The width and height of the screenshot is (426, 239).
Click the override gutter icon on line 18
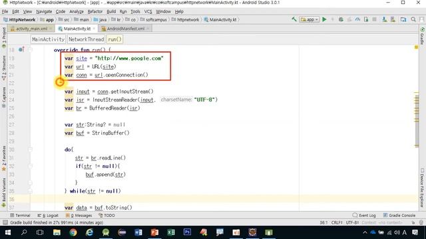(21, 50)
